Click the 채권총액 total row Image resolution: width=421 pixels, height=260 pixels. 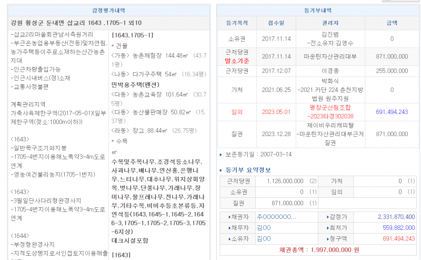(318, 249)
